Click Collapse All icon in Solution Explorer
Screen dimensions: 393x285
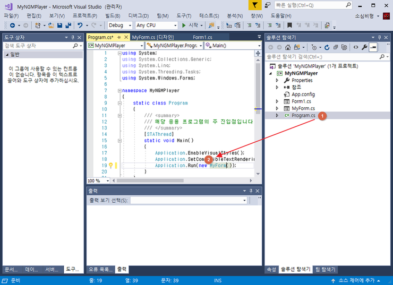[336, 47]
